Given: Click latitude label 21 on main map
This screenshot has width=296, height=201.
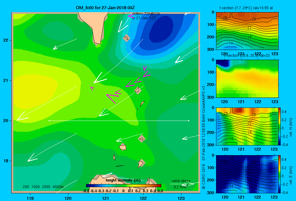Looking at the screenshot, I should coord(6,80).
